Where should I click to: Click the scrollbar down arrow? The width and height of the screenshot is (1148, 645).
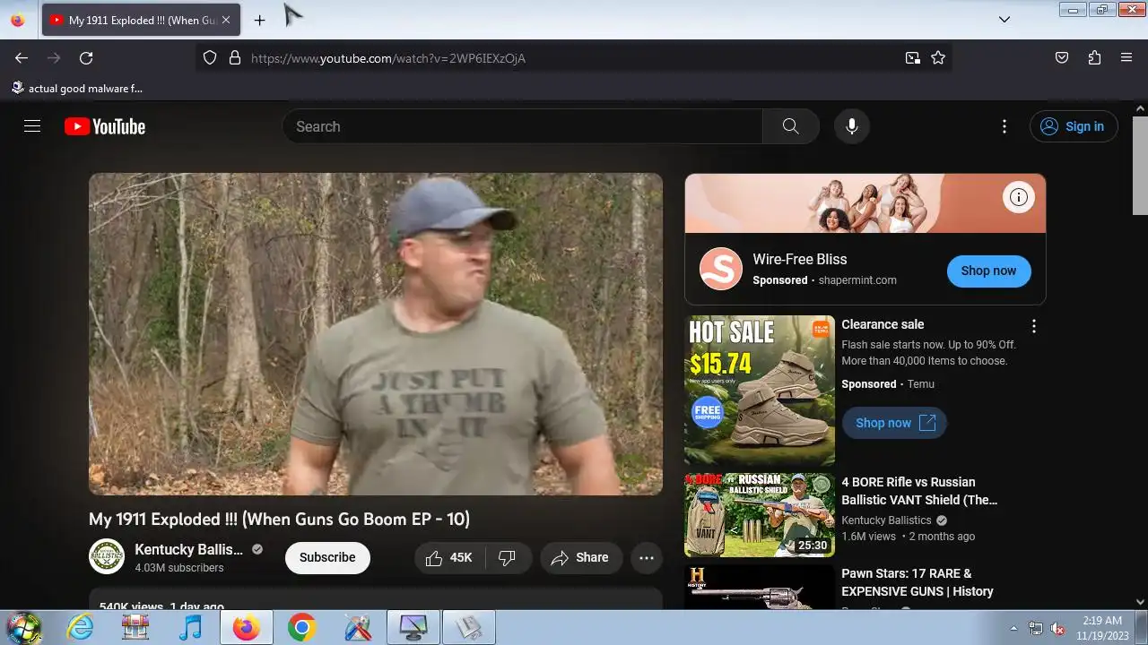[1140, 602]
